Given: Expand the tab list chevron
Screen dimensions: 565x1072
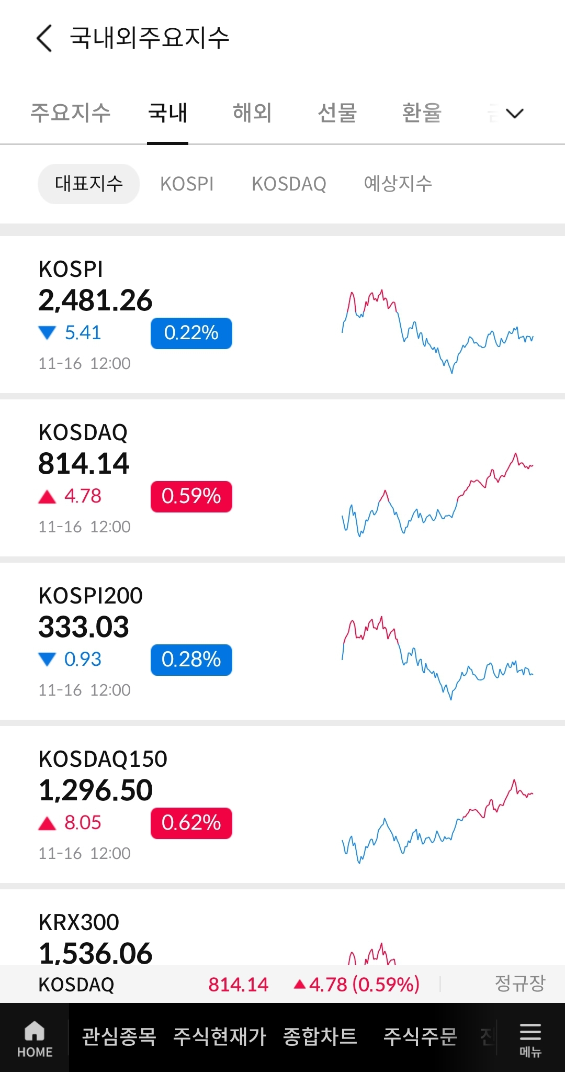Looking at the screenshot, I should (x=515, y=113).
